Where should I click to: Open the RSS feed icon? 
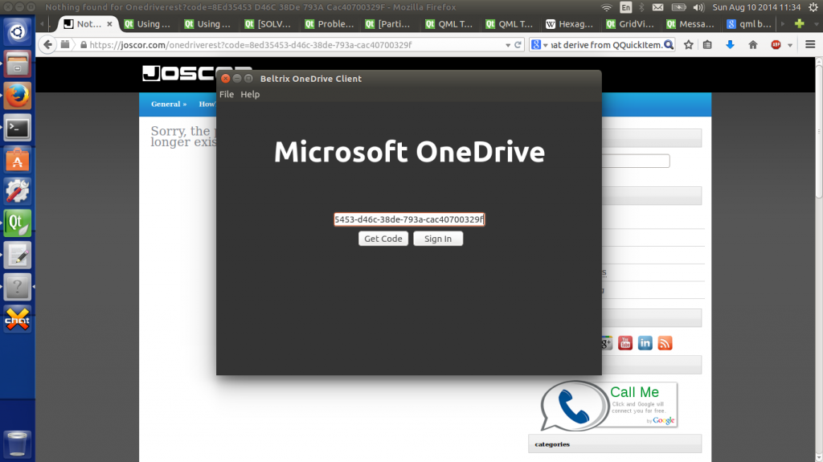pos(665,343)
